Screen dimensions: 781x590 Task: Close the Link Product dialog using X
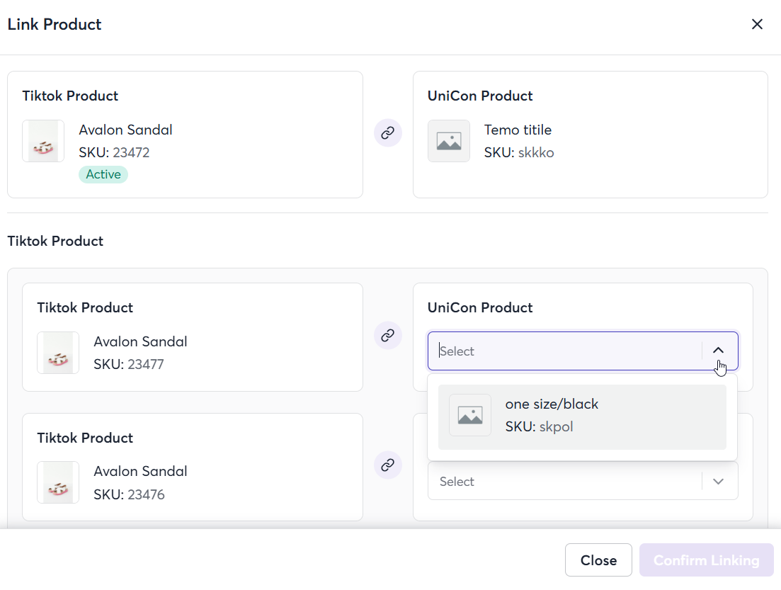click(757, 24)
